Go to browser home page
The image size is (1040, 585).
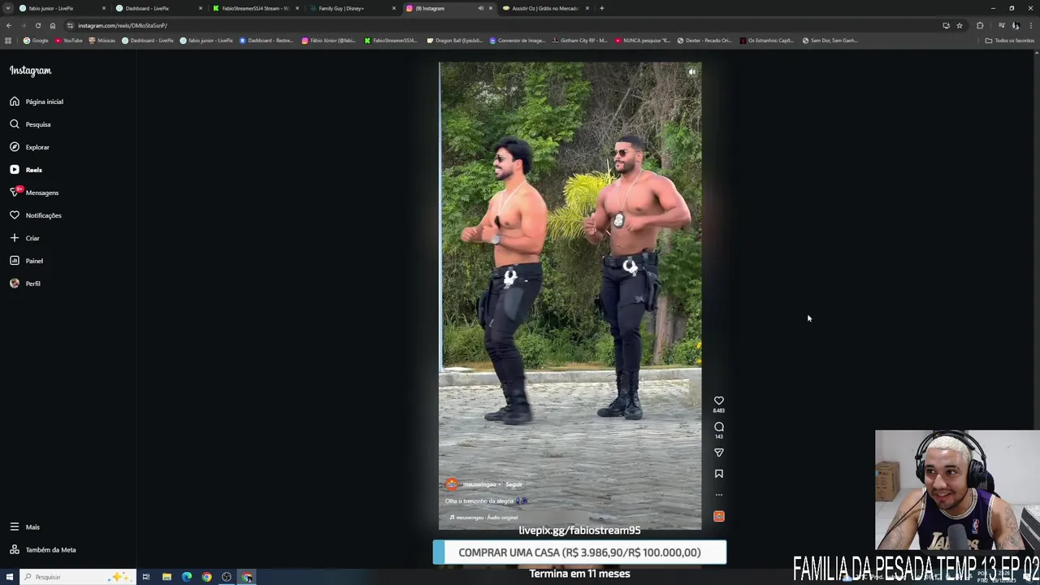pos(53,25)
